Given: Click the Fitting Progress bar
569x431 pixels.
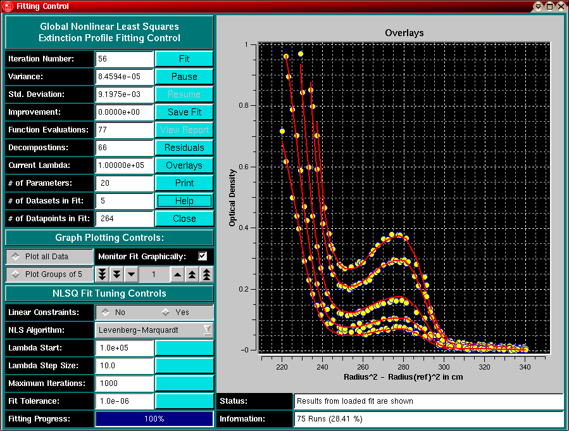Looking at the screenshot, I should pos(154,419).
